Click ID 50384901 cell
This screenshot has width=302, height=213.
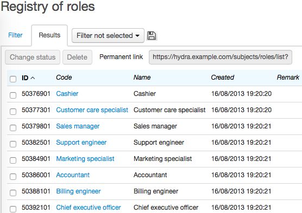click(x=36, y=159)
